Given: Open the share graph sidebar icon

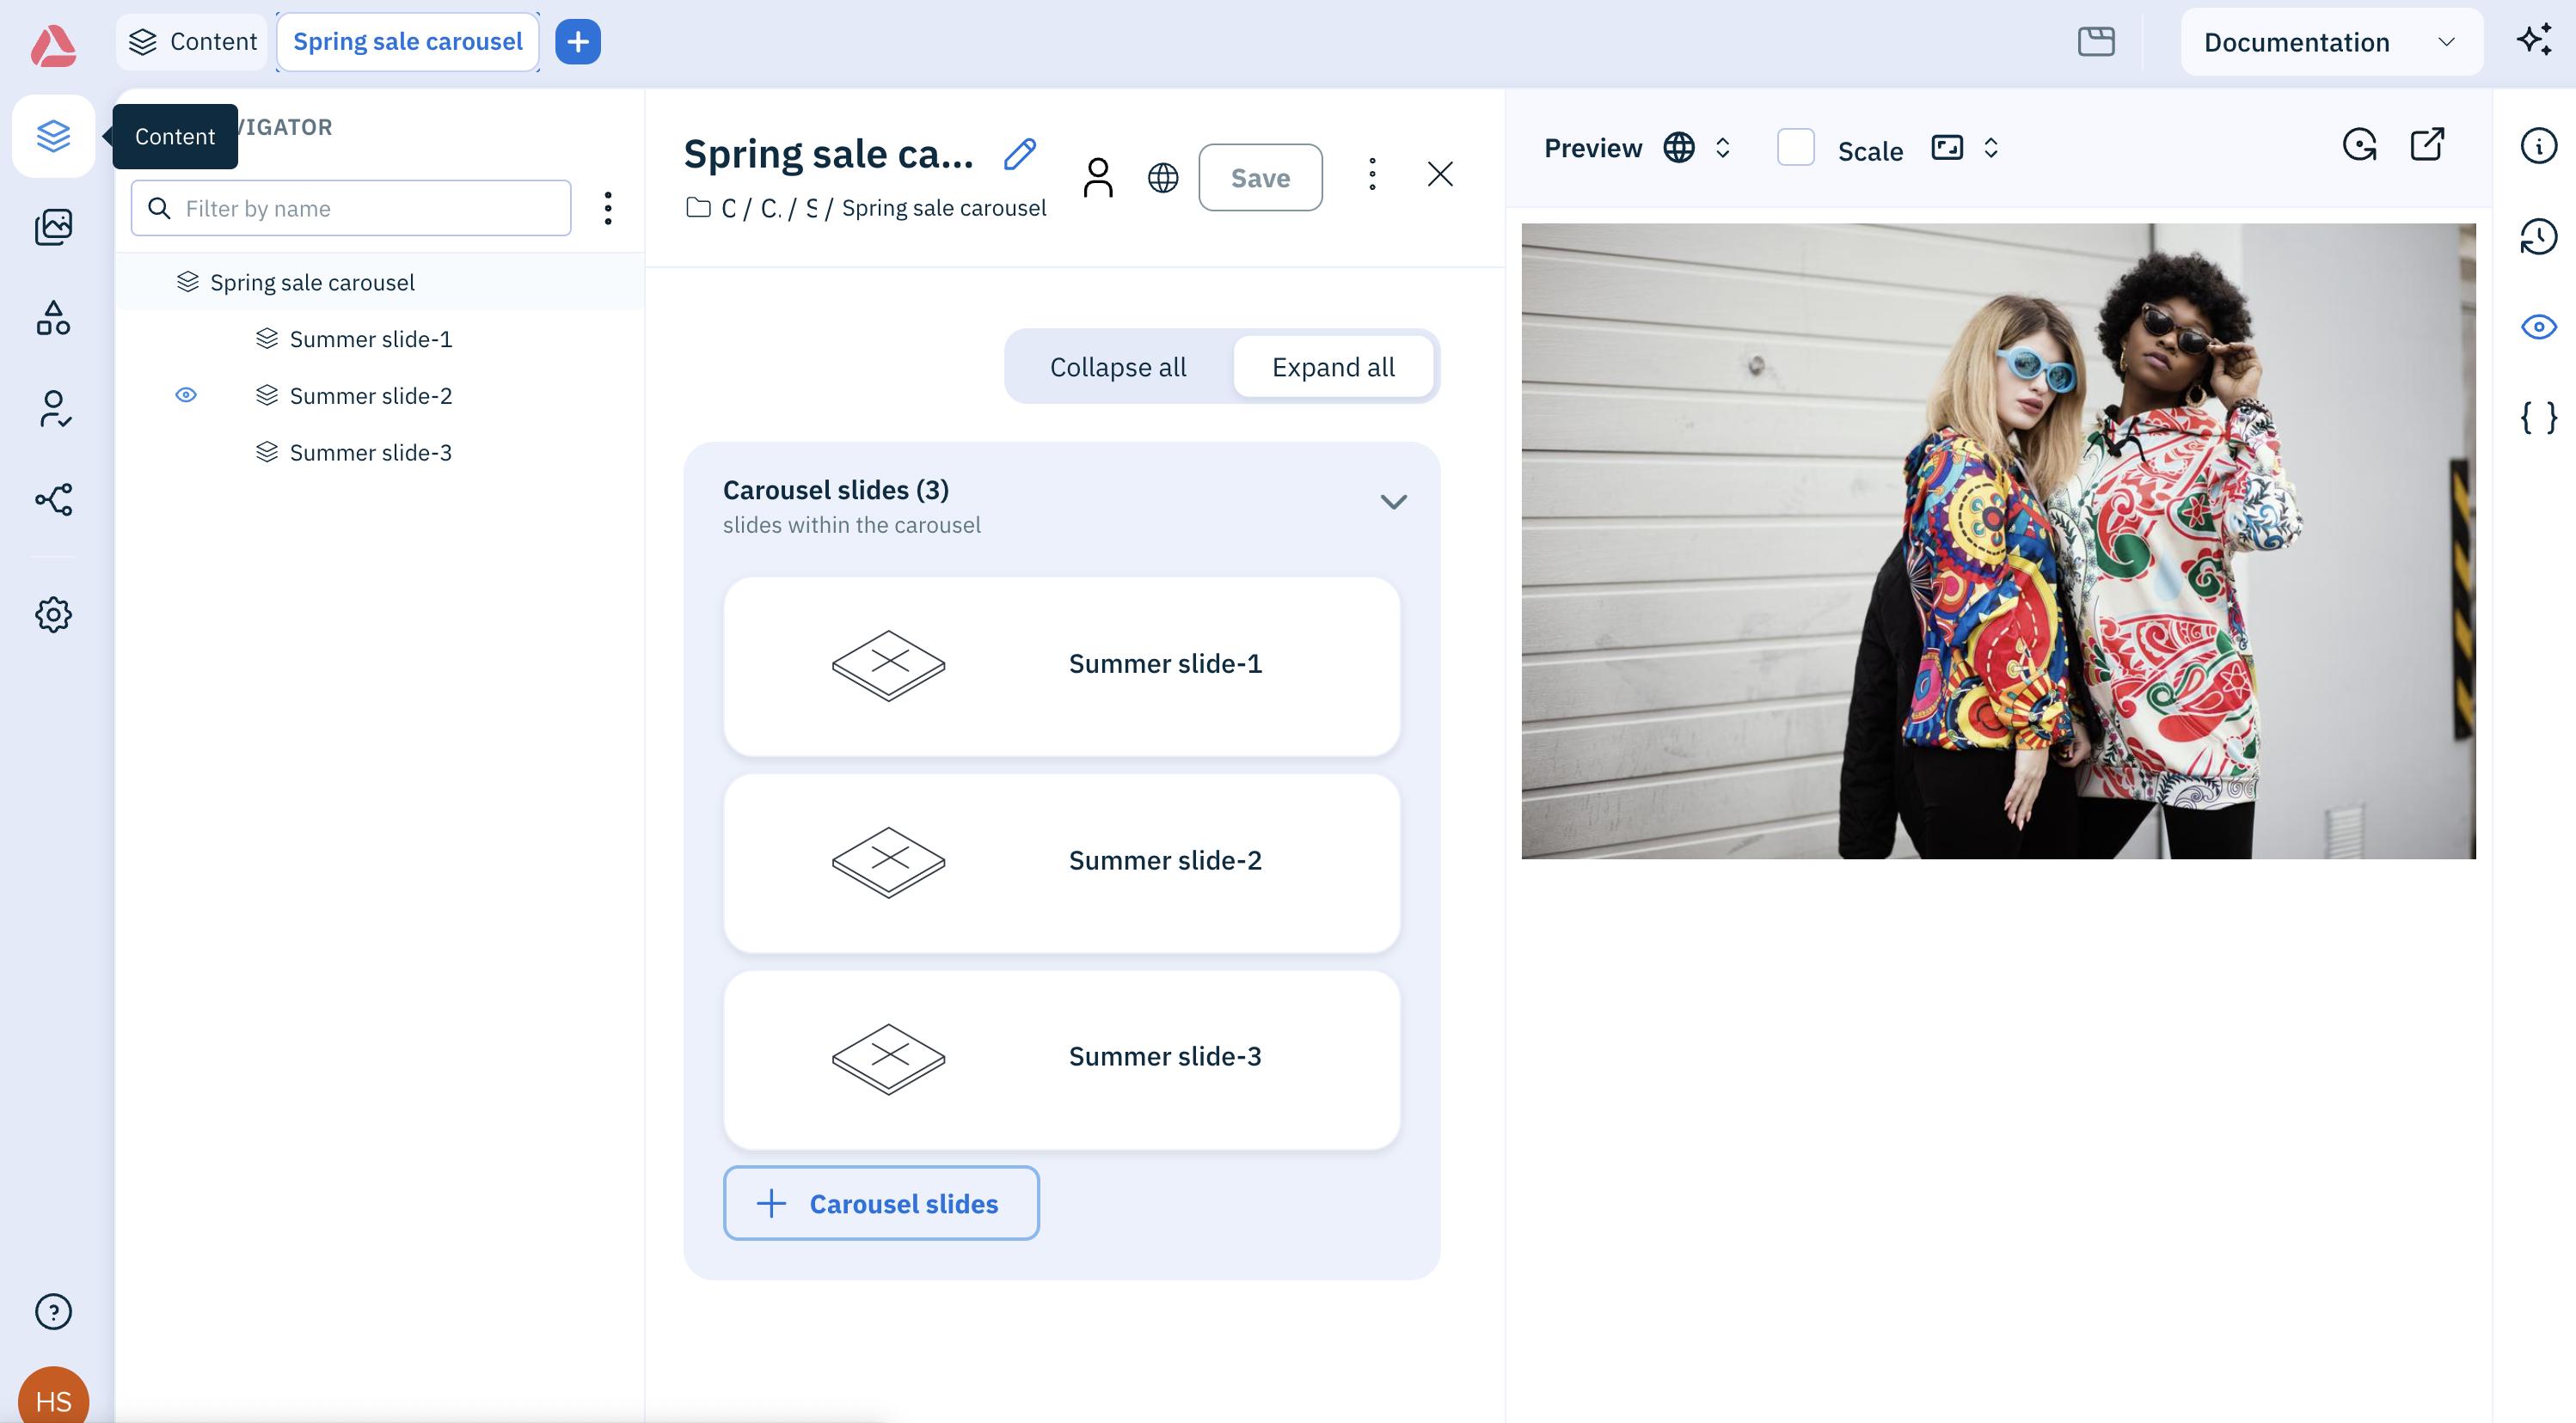Looking at the screenshot, I should coord(53,499).
